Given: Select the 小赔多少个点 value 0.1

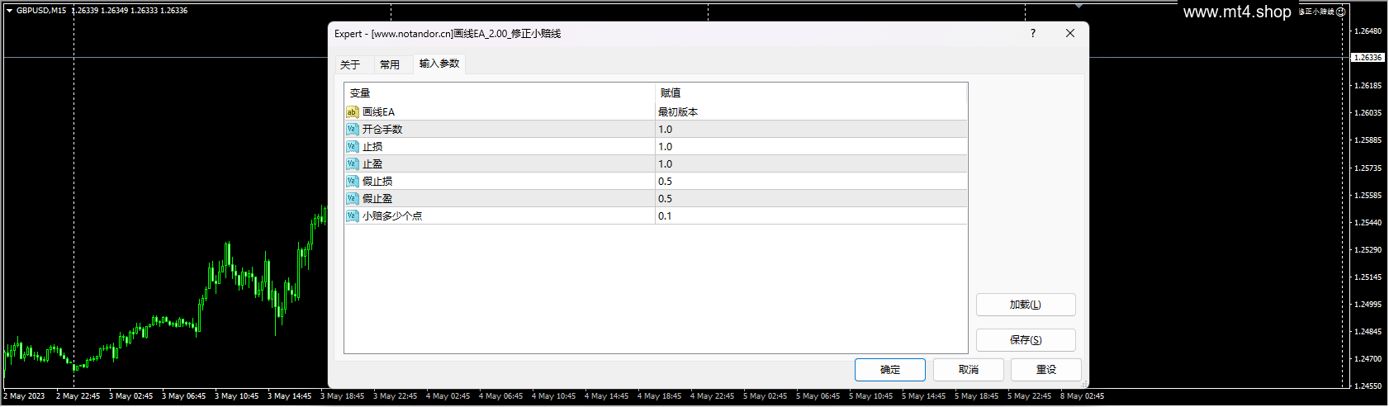Looking at the screenshot, I should 811,216.
